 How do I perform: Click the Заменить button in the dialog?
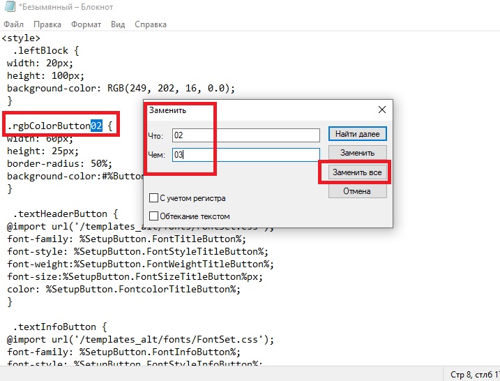tap(358, 153)
